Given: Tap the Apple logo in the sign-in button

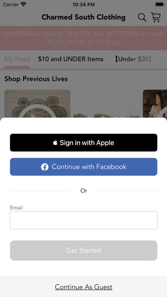Looking at the screenshot, I should (55, 143).
